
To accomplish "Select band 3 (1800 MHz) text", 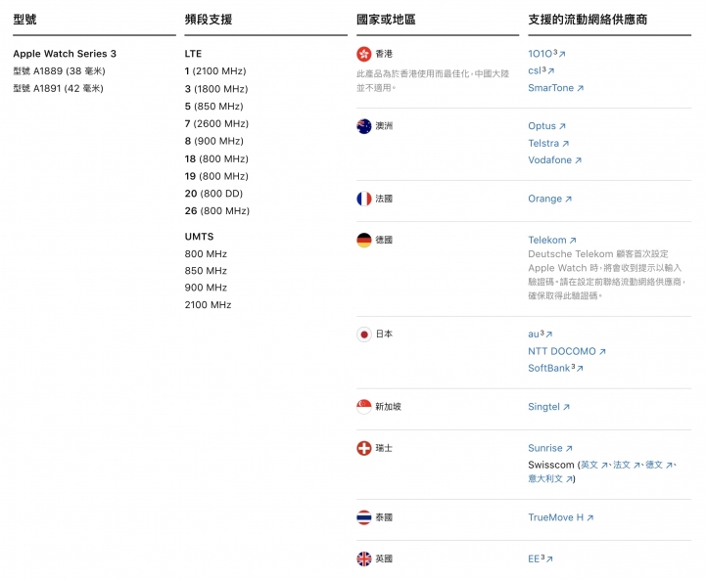I will (x=216, y=89).
